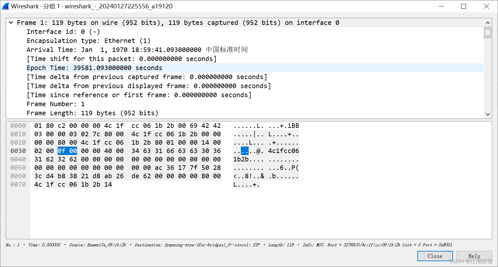Click status bar Destination Spanning-tree text

click(x=183, y=245)
